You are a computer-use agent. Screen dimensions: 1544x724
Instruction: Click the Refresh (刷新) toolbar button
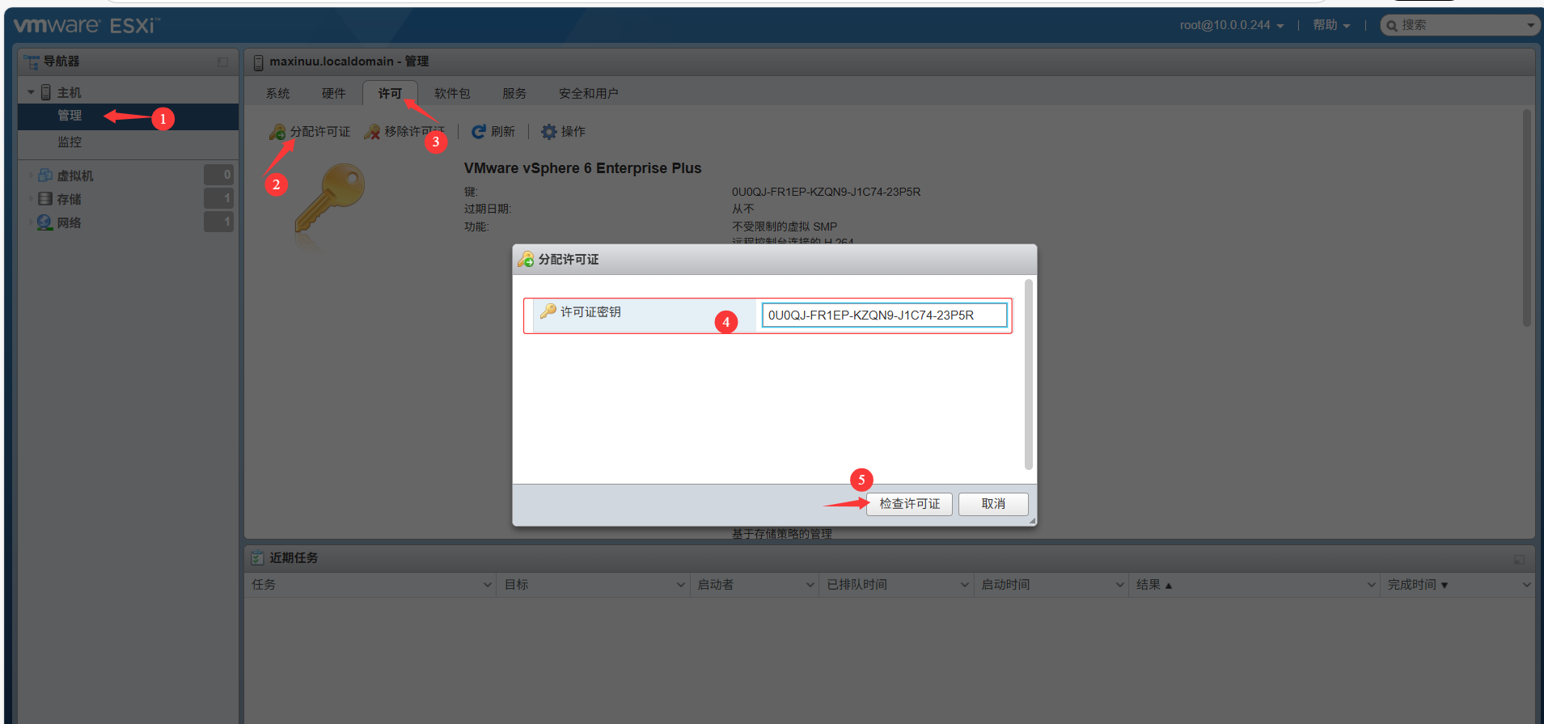pyautogui.click(x=493, y=132)
